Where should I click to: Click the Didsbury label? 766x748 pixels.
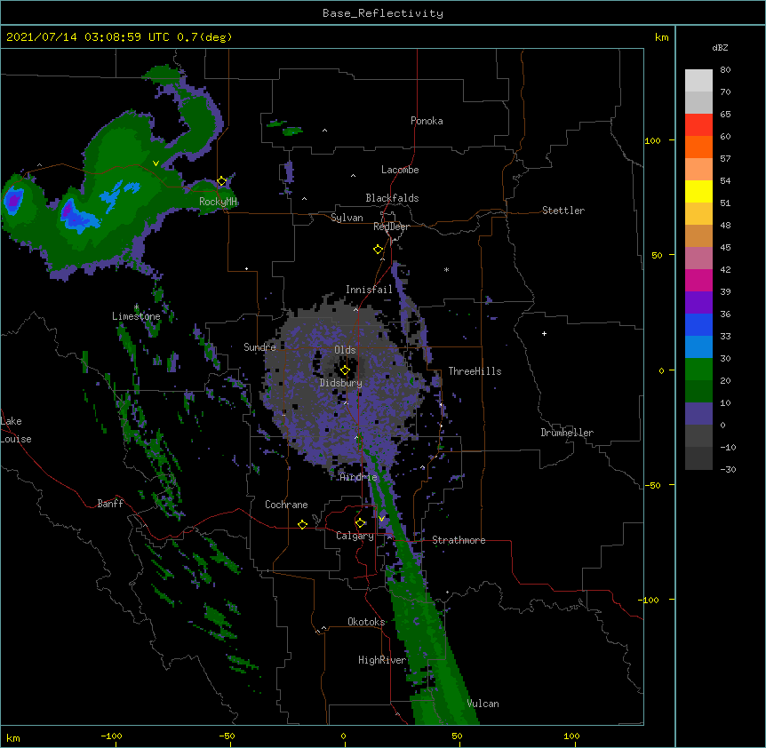[341, 383]
